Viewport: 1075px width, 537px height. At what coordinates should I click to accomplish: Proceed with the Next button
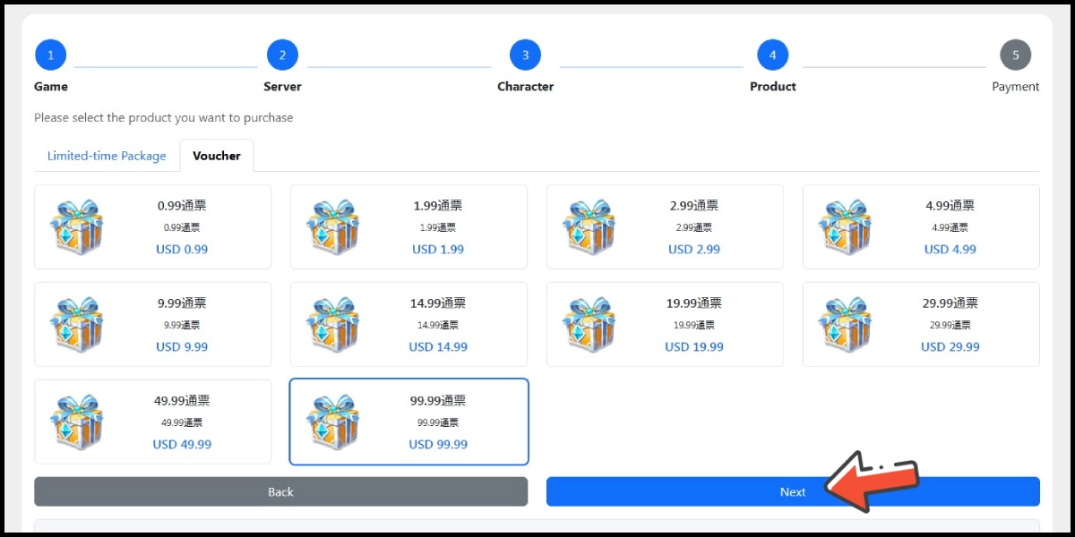click(793, 491)
